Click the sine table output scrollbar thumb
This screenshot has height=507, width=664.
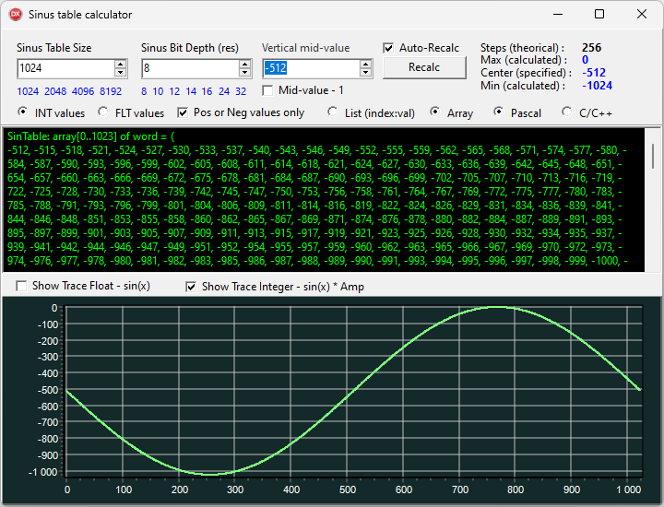pos(653,156)
